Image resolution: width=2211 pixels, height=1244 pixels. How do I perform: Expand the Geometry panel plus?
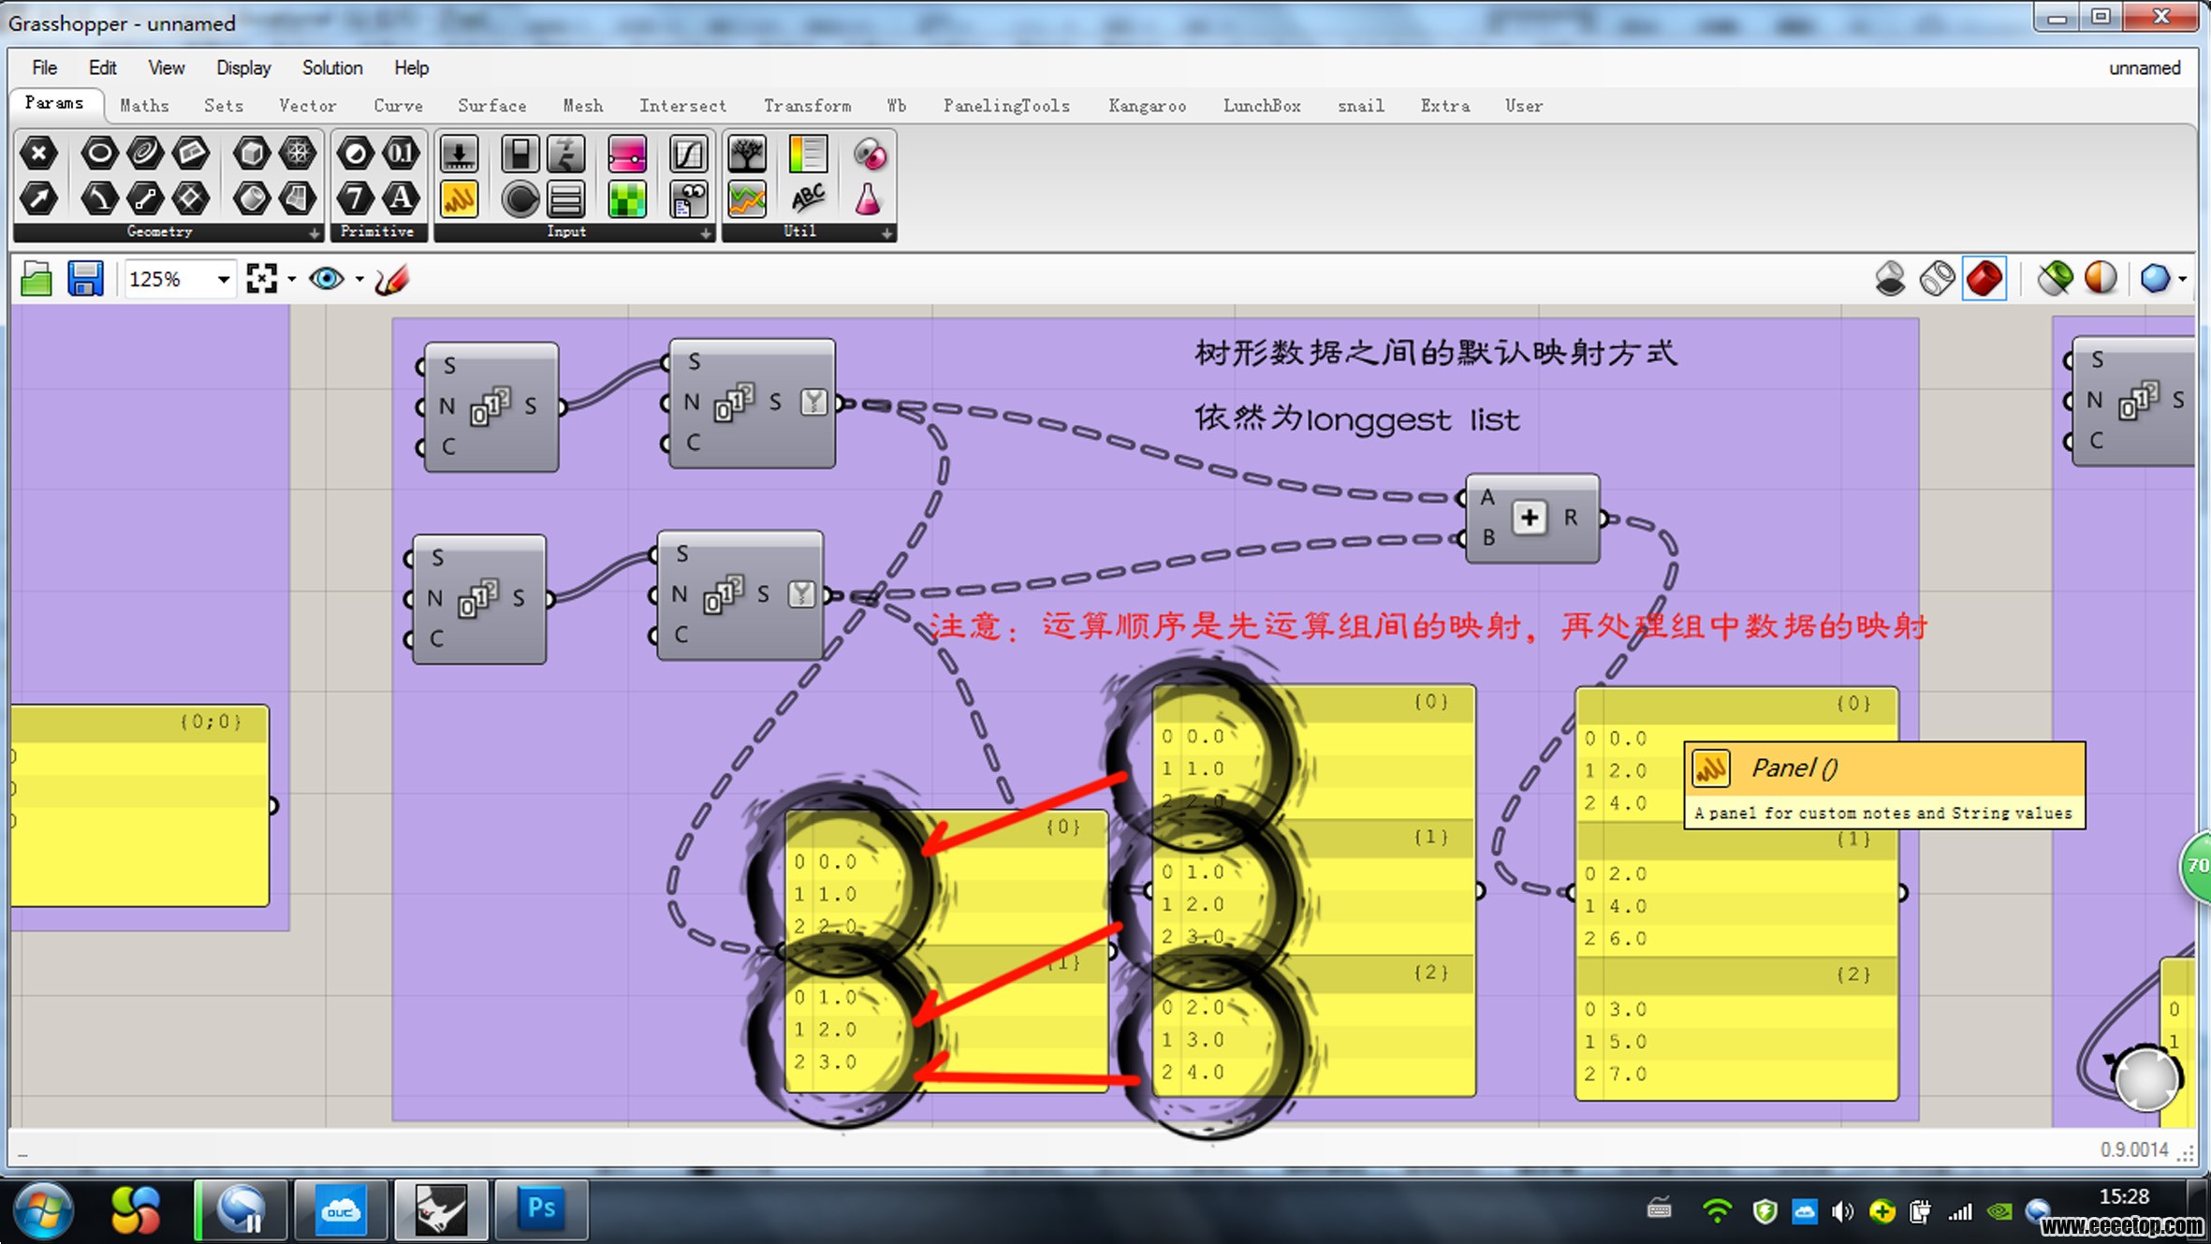(315, 233)
